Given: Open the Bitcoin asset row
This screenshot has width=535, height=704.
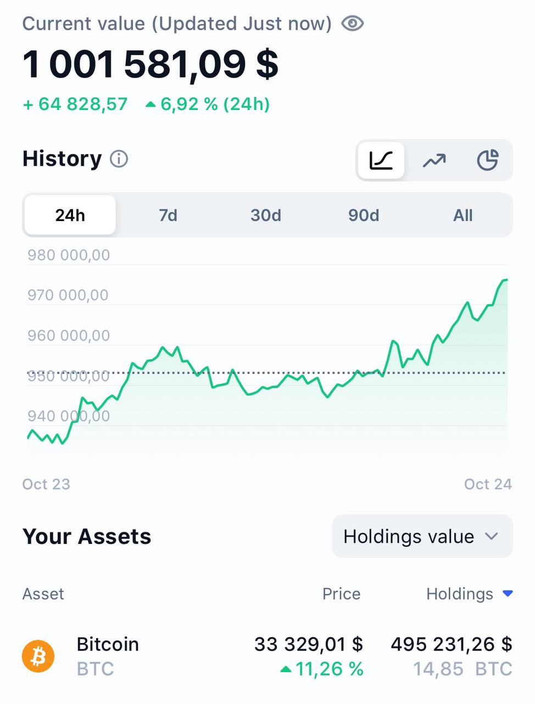Looking at the screenshot, I should point(108,656).
